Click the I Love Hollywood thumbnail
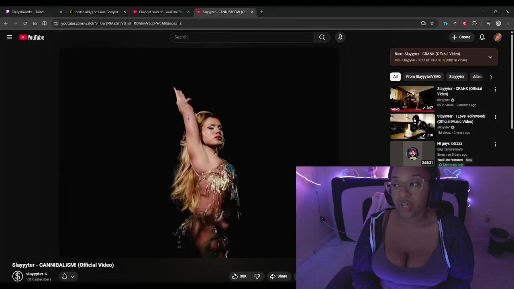This screenshot has width=514, height=289. tap(412, 126)
